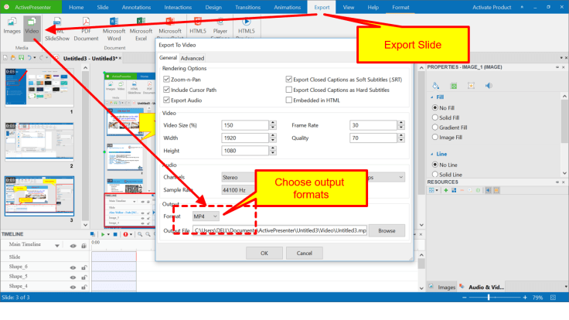Viewport: 569px width, 320px height.
Task: Click the zoom out minus icon
Action: pyautogui.click(x=465, y=298)
